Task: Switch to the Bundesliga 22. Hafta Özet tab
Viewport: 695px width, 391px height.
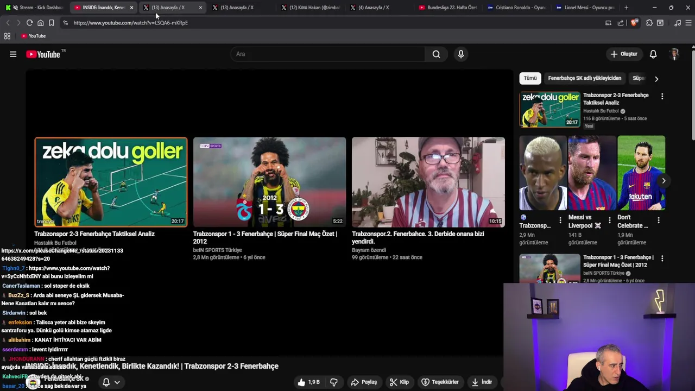Action: click(447, 8)
